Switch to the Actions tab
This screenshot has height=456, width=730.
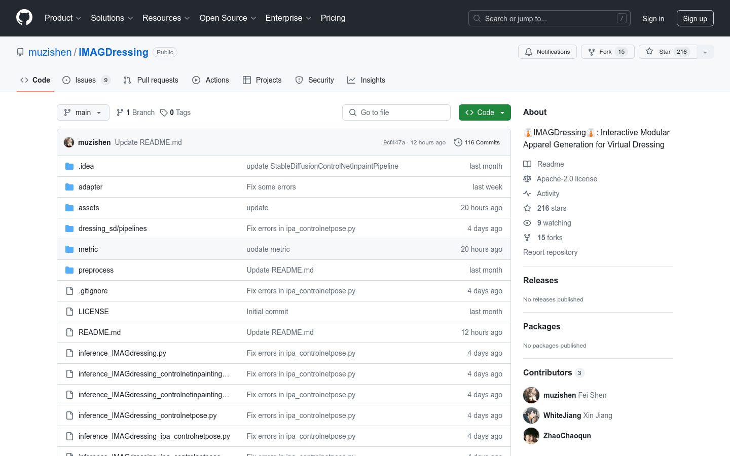coord(211,80)
